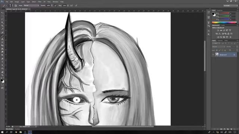Add Hue/Saturation adjustment layer
This screenshot has height=134, width=239.
[x=217, y=34]
